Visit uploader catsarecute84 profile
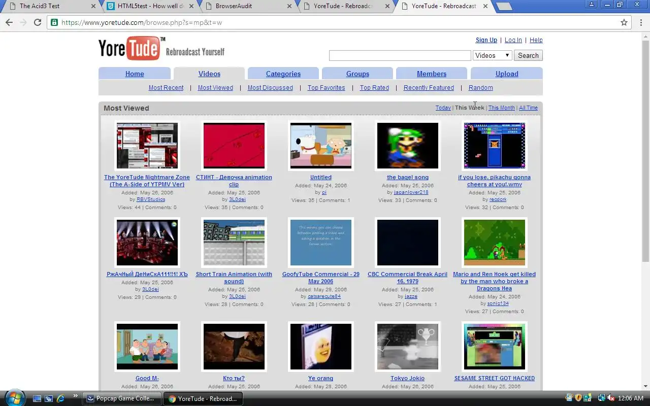This screenshot has width=650, height=406. coord(324,296)
